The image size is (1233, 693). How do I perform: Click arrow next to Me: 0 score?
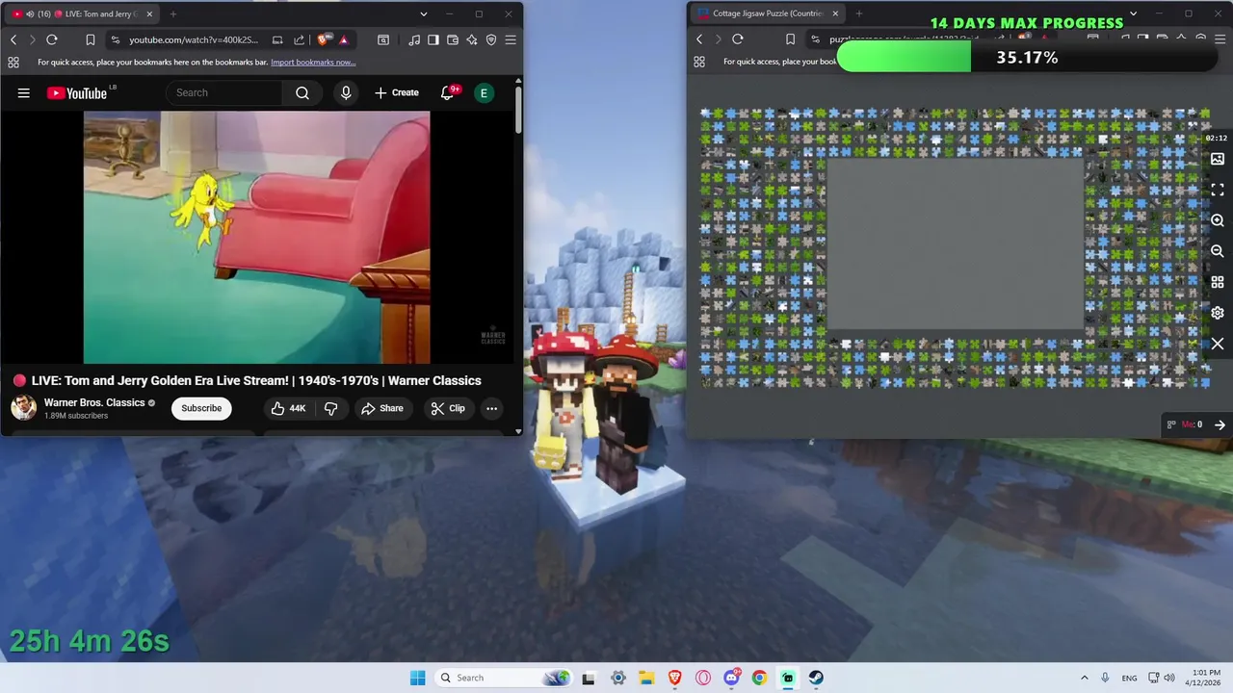(x=1220, y=424)
